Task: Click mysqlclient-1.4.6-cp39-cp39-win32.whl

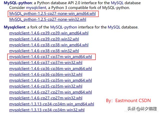Action: [44, 39]
